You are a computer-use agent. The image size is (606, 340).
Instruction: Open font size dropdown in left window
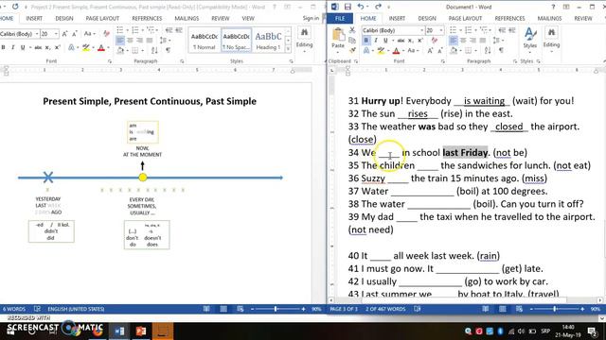[x=56, y=34]
